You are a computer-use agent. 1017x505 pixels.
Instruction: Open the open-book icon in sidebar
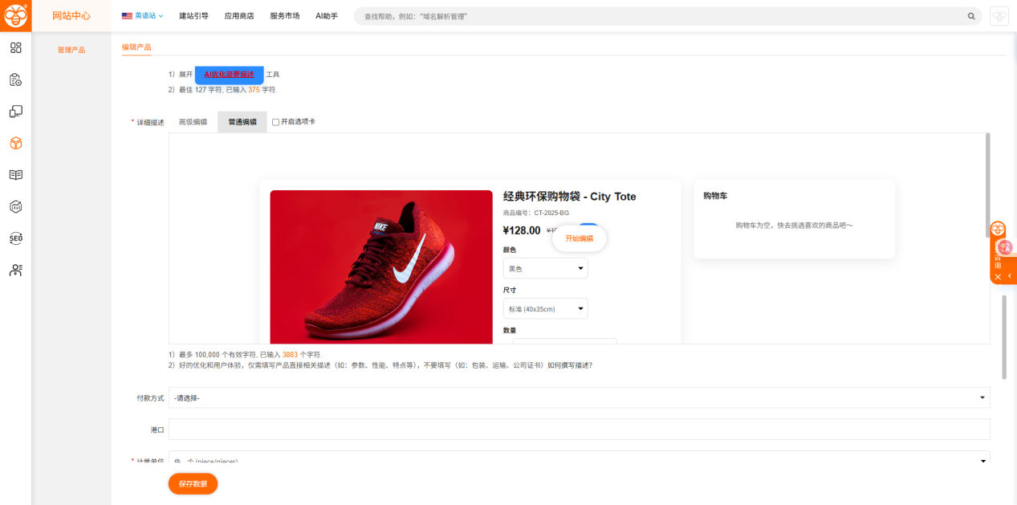15,175
